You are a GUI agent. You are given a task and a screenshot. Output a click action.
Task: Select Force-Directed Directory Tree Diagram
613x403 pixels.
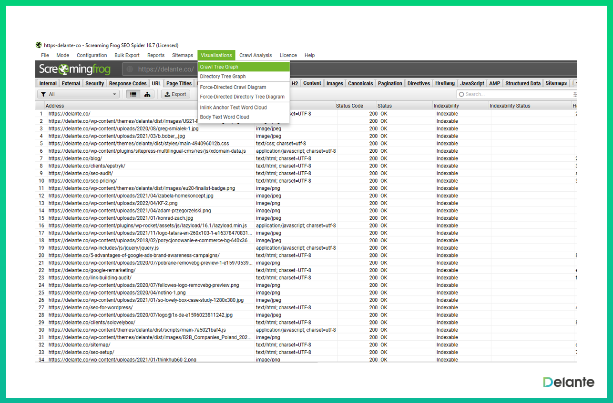(x=244, y=97)
